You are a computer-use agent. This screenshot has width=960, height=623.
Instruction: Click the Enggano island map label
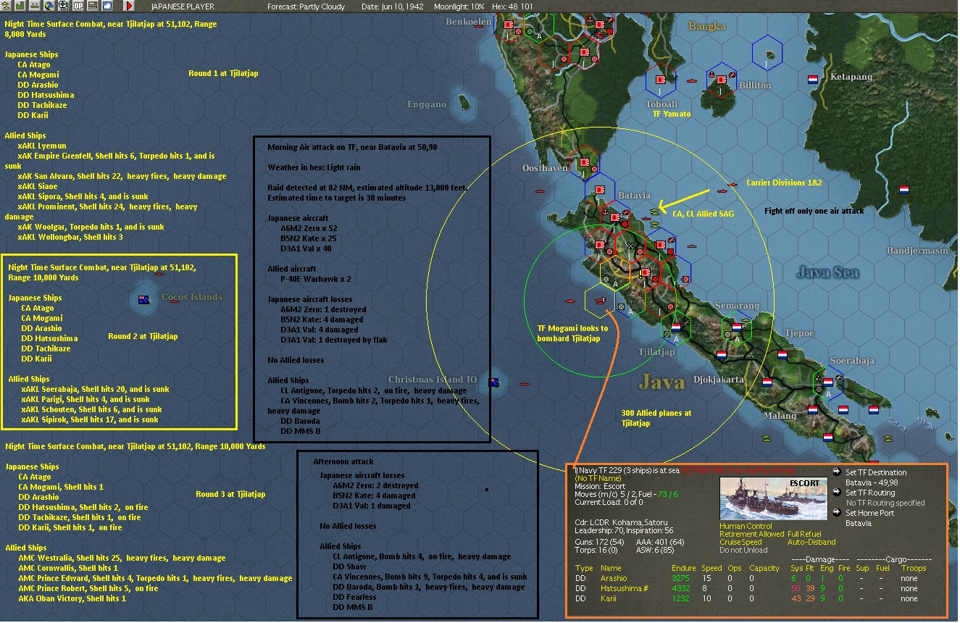427,104
